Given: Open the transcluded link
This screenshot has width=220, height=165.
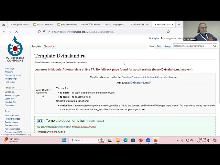Looking at the screenshot, I should [x=62, y=127].
